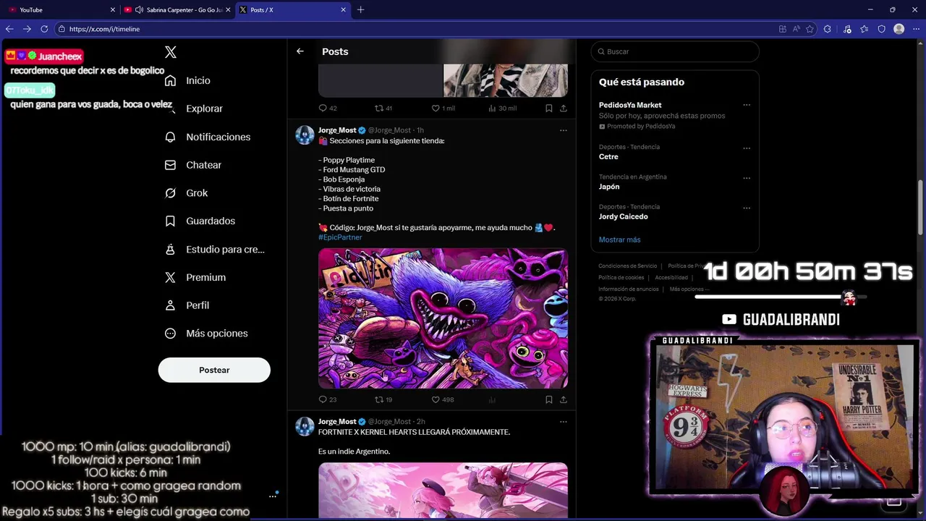Click the Chatear envelope icon

click(171, 165)
